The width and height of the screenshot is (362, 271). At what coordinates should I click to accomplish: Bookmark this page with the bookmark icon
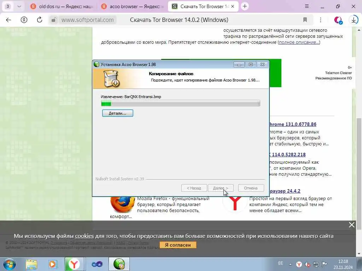(305, 20)
